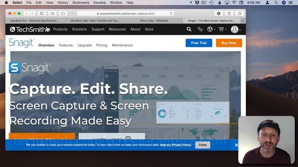Toggle the Safari sidebar
Viewport: 298px width, 167px height.
(42, 13)
